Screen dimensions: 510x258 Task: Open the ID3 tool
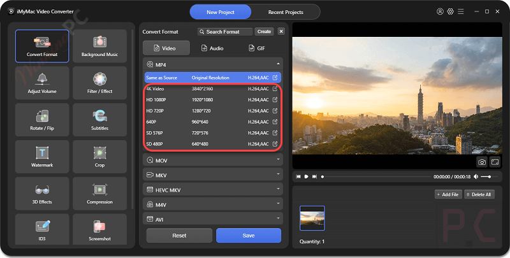coord(42,229)
